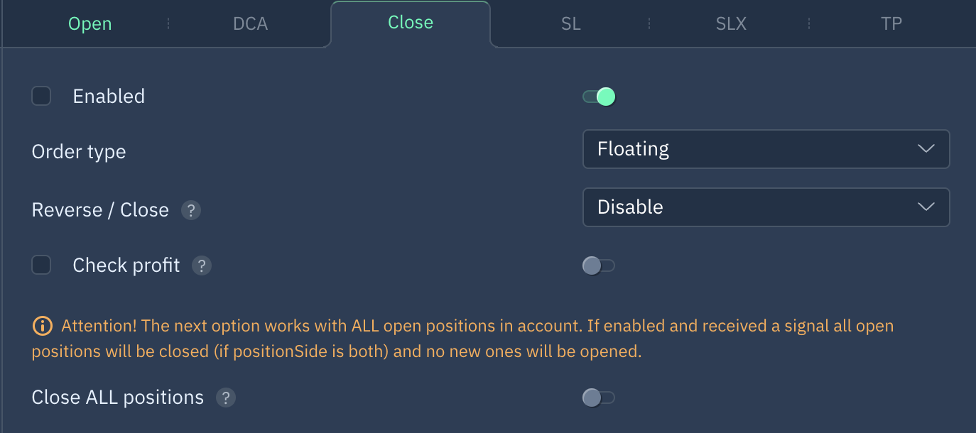Tick the Enabled checkbox
Viewport: 976px width, 433px height.
(41, 96)
